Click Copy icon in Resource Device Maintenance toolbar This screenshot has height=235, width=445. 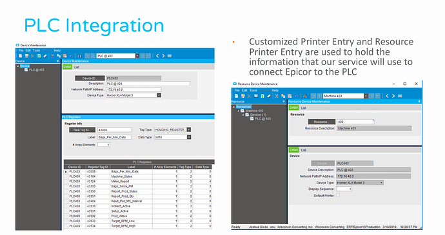283,96
